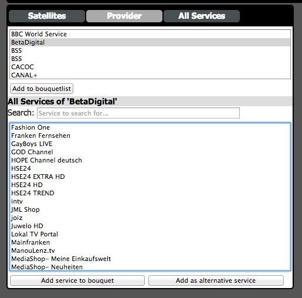The height and width of the screenshot is (298, 302).
Task: Select Juwelo HD service
Action: [150, 226]
